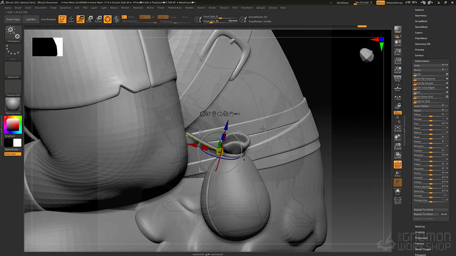
Task: Toggle Perspective (Persp) view mode
Action: pos(398,79)
